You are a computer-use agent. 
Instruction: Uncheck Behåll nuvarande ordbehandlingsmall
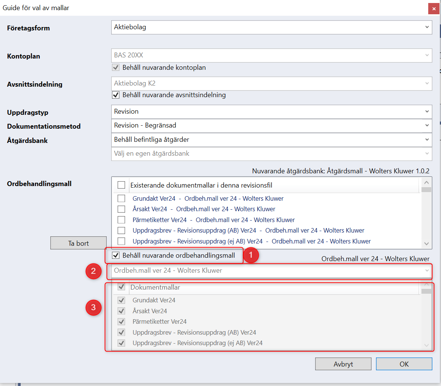point(116,255)
